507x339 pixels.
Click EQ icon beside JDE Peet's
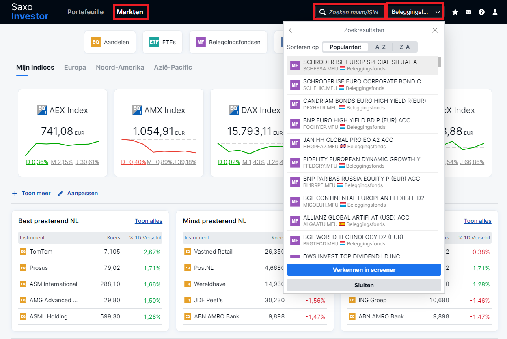point(188,300)
